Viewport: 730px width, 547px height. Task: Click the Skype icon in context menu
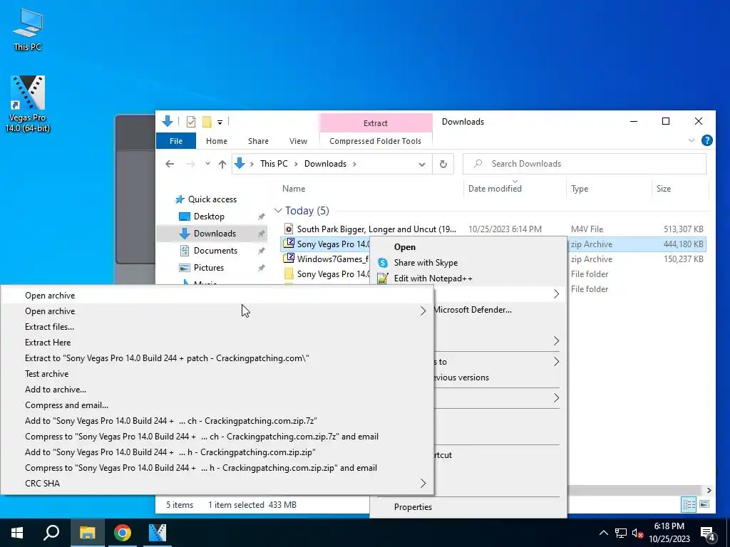click(x=383, y=263)
